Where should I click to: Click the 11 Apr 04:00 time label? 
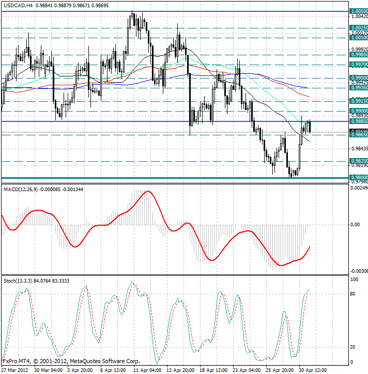click(x=147, y=370)
